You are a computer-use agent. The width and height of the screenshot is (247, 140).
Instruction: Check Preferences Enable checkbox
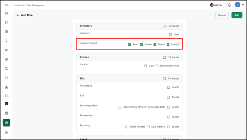click(168, 117)
